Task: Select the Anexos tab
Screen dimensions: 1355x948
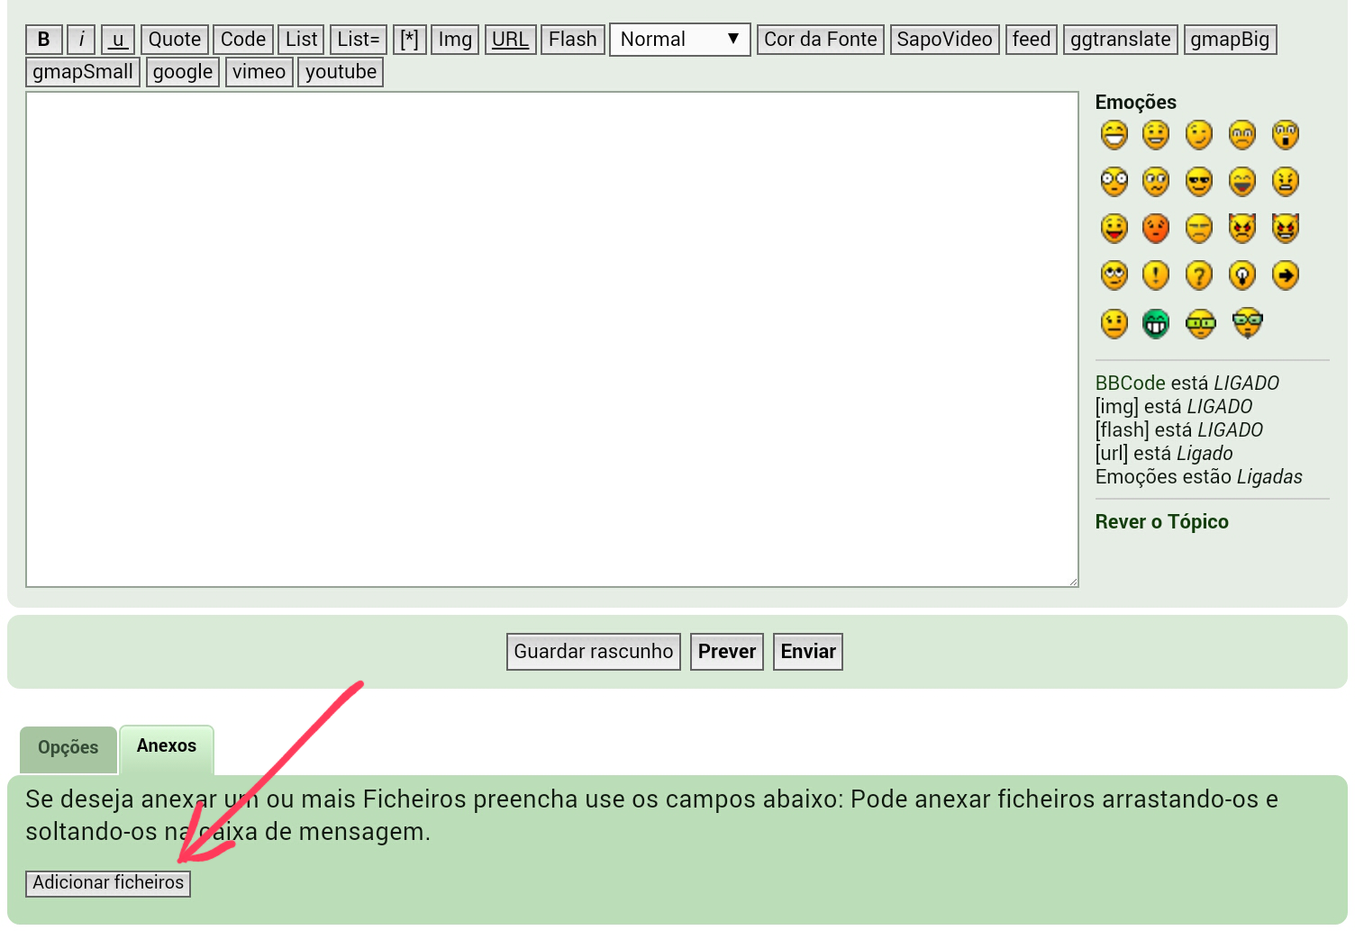Action: (167, 747)
